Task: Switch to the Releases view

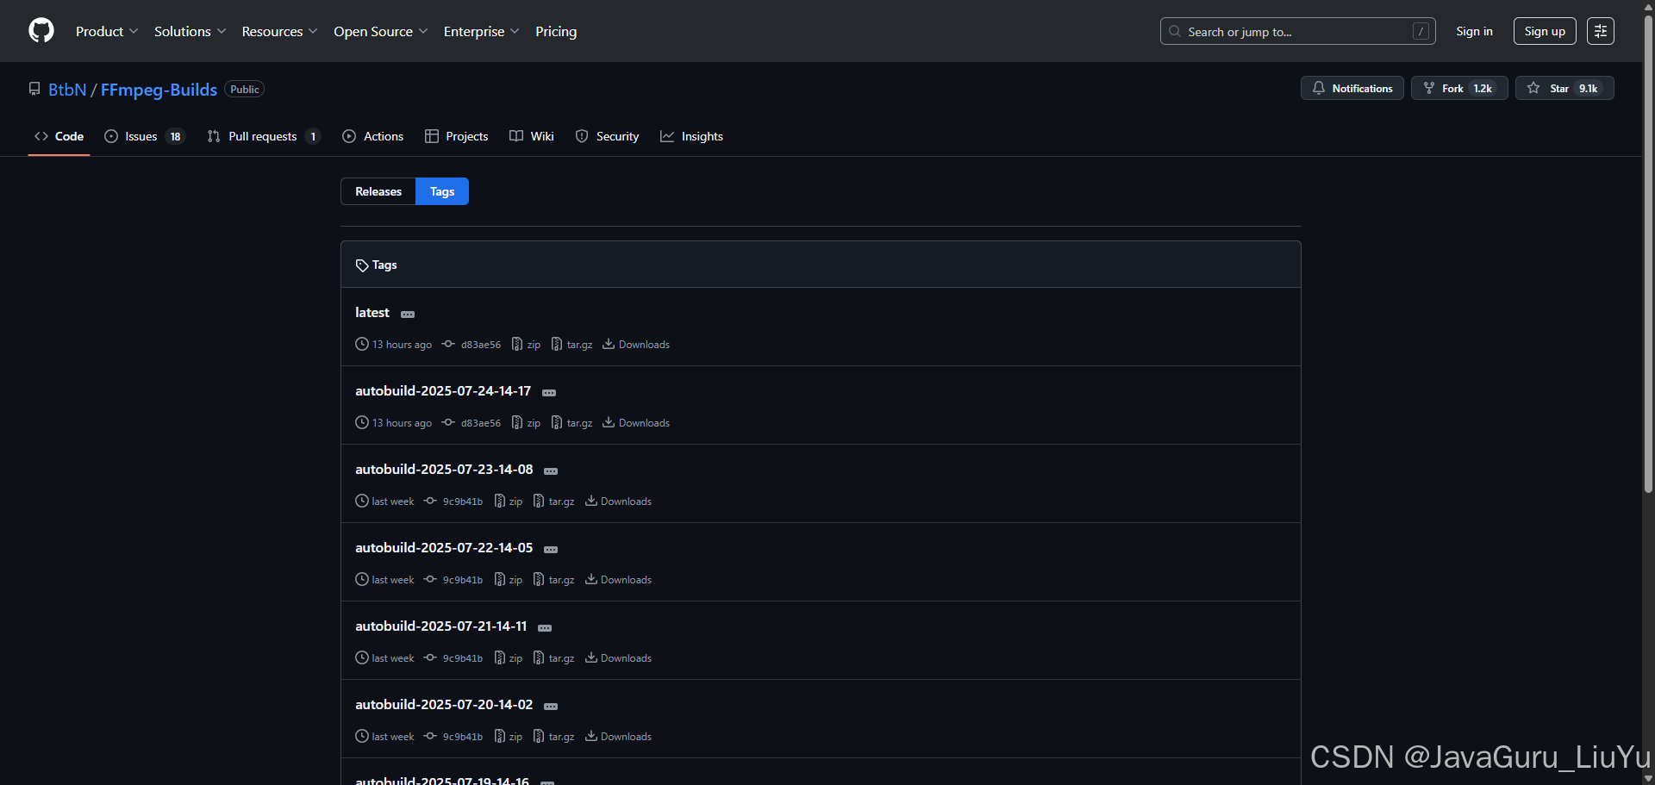Action: 378,191
